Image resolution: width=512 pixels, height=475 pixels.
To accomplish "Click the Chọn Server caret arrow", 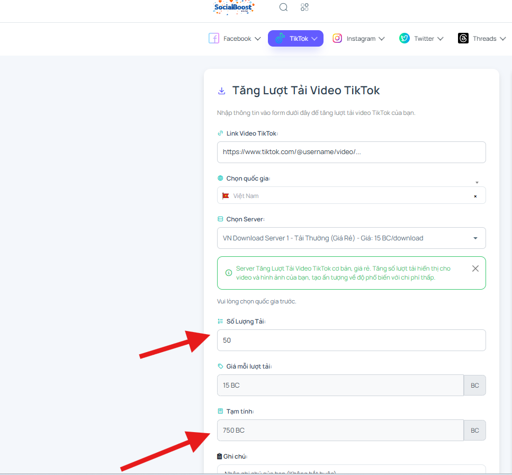I will tap(475, 238).
